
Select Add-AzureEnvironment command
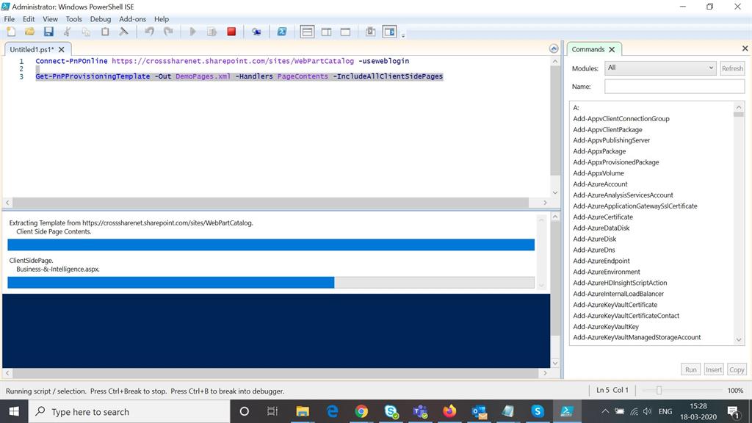pyautogui.click(x=606, y=272)
